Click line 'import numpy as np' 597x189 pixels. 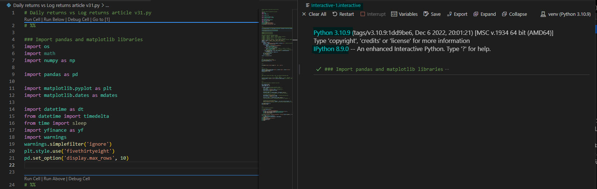point(50,61)
